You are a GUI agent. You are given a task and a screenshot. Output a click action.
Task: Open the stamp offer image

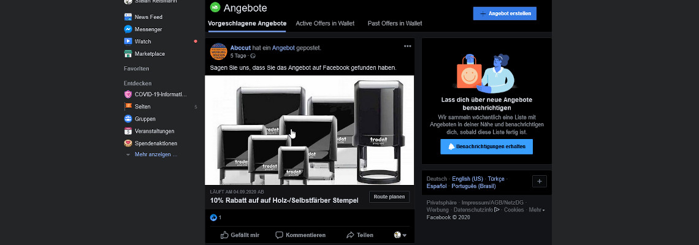point(310,130)
